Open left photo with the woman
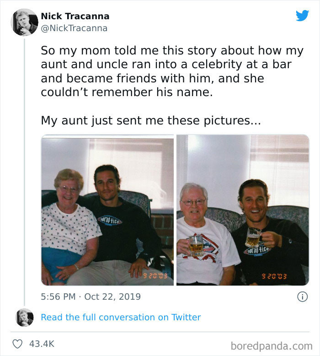 107,210
